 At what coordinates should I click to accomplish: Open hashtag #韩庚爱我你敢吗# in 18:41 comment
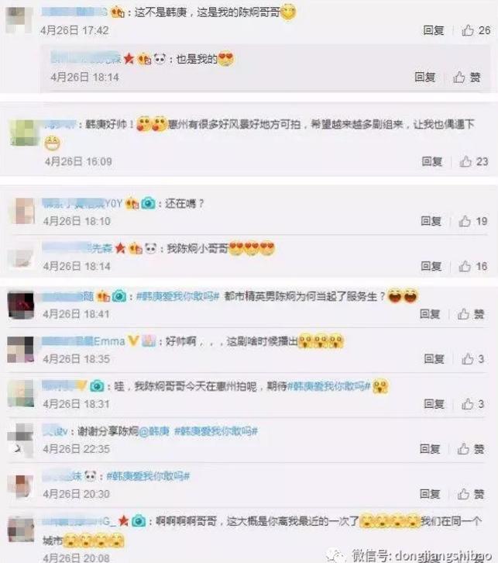[x=178, y=296]
